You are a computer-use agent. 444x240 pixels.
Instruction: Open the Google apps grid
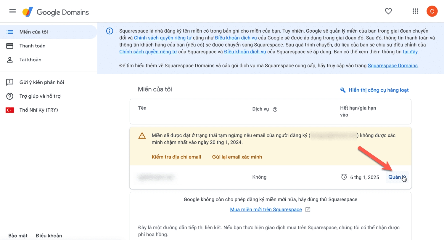[415, 11]
